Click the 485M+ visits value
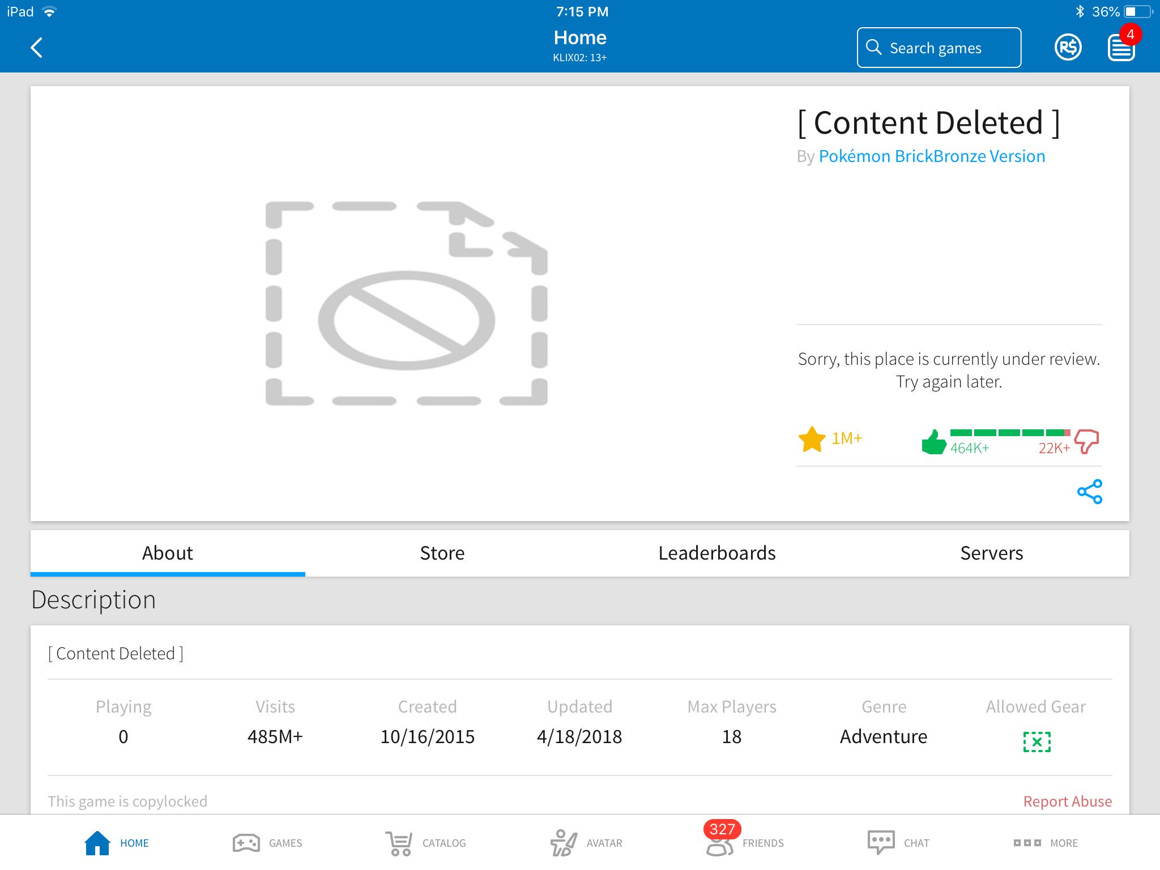This screenshot has width=1160, height=870. [275, 736]
